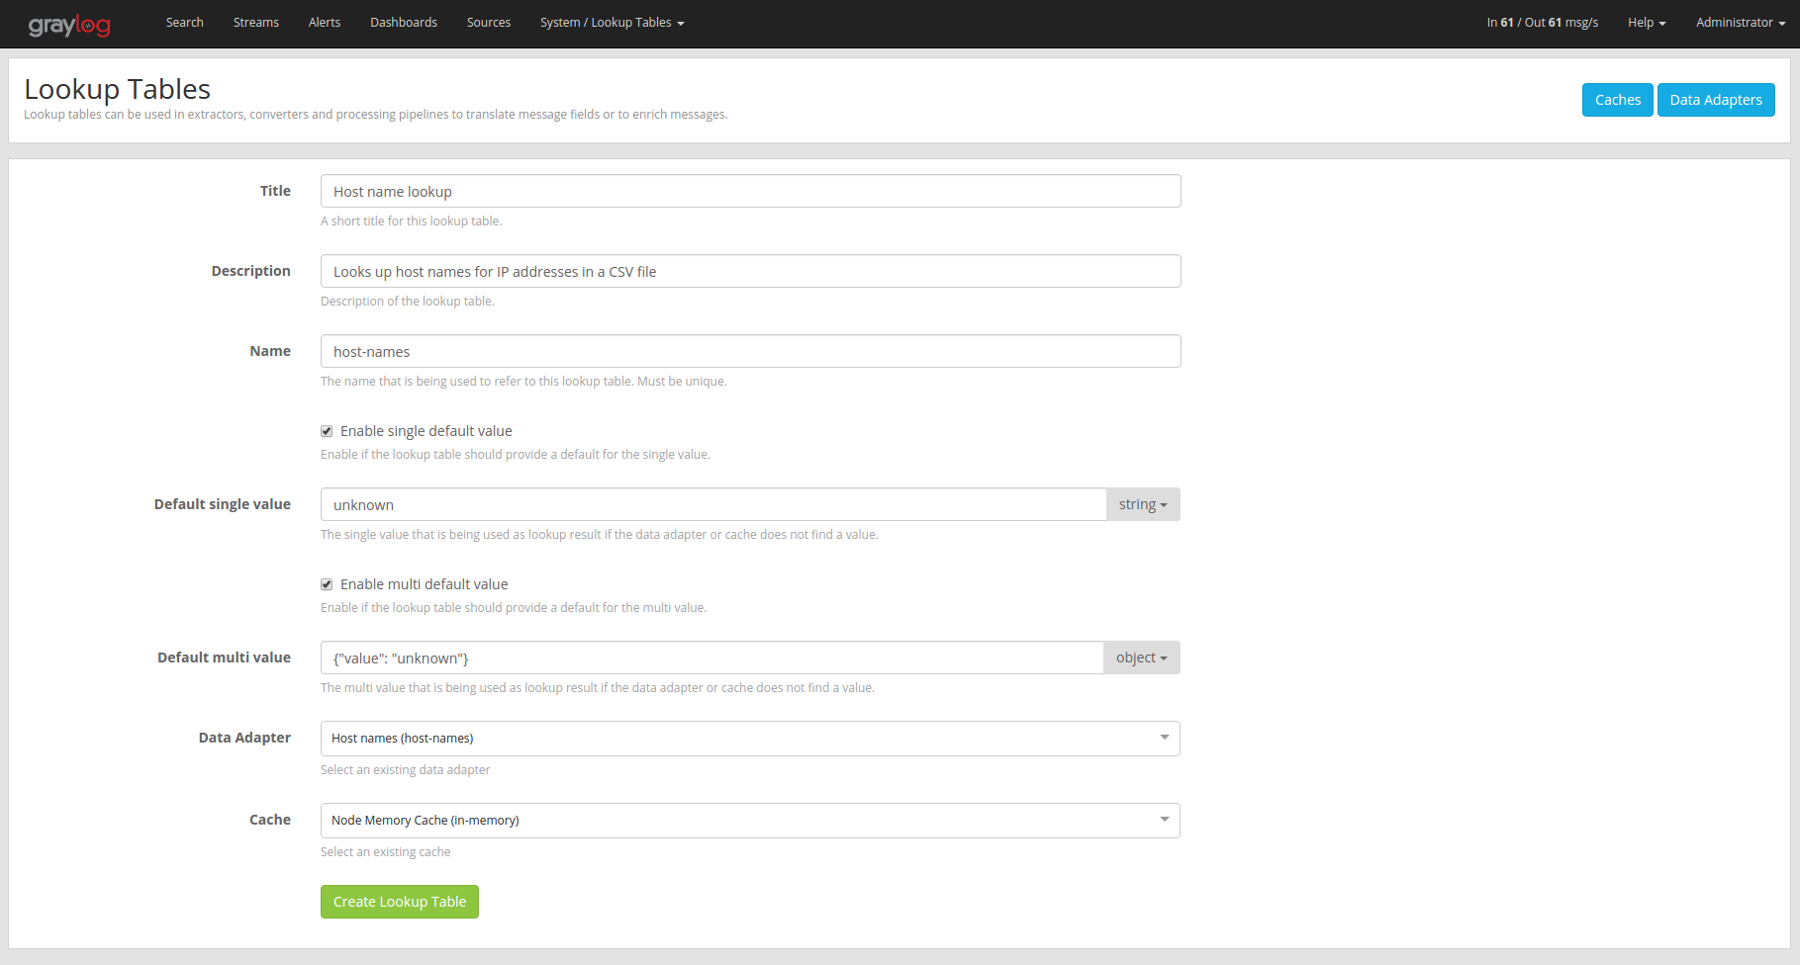Focus the Title input field
Screen dimensions: 1800x965
click(x=750, y=191)
